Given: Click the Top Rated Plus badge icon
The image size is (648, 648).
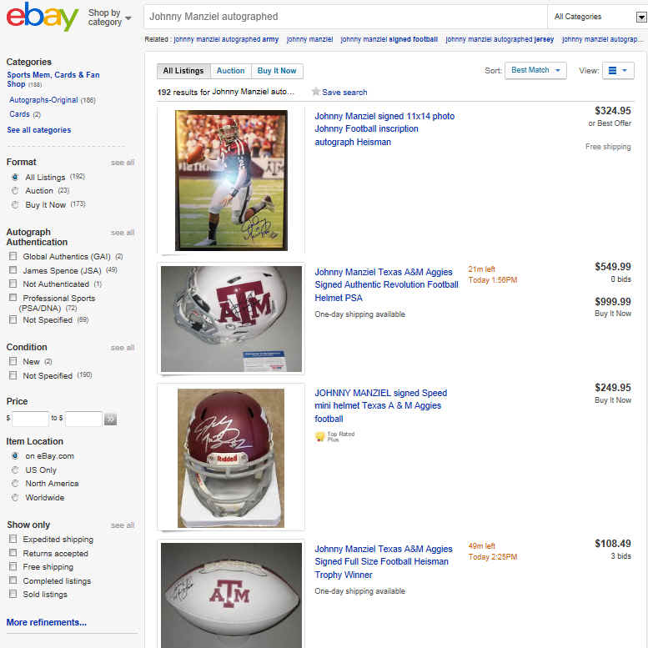Looking at the screenshot, I should [x=320, y=436].
